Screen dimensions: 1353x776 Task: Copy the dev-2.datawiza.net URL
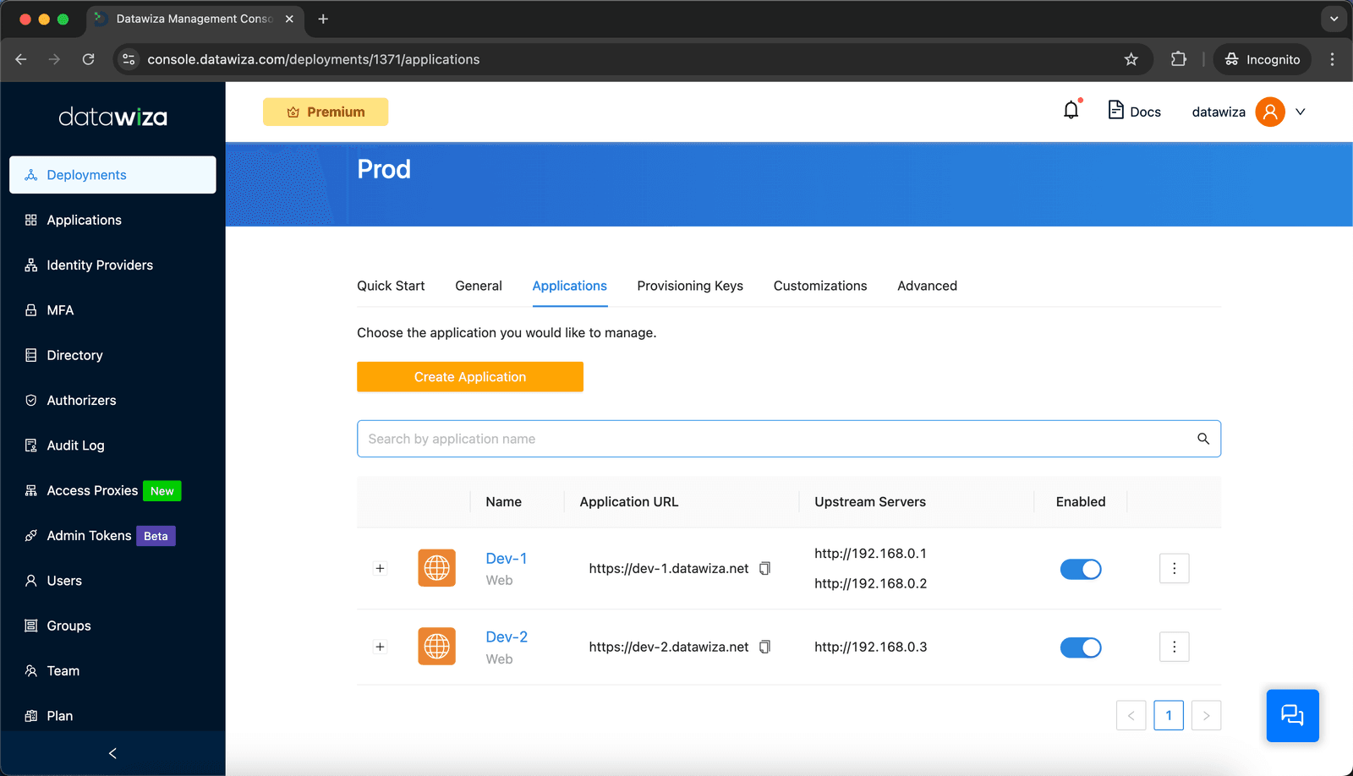(764, 648)
